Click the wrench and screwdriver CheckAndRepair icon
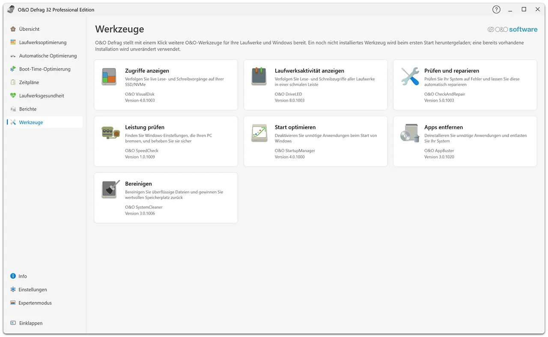 click(410, 76)
